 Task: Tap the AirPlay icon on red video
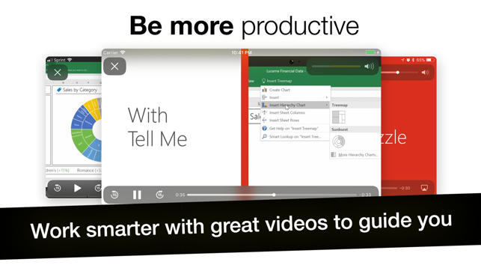click(x=424, y=188)
